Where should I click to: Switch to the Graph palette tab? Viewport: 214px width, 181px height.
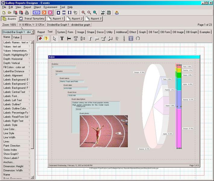pos(142,32)
